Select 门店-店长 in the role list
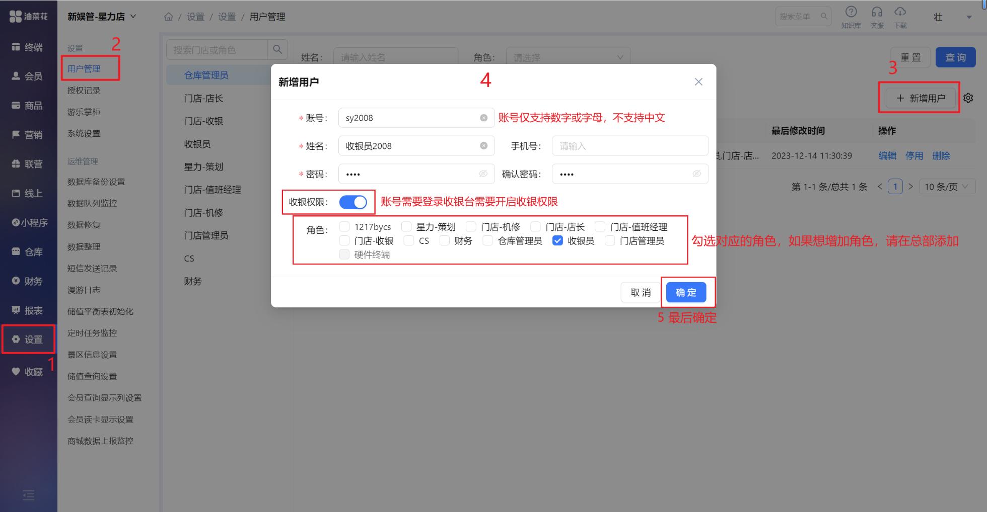Screen dimensions: 987x512 coord(203,99)
